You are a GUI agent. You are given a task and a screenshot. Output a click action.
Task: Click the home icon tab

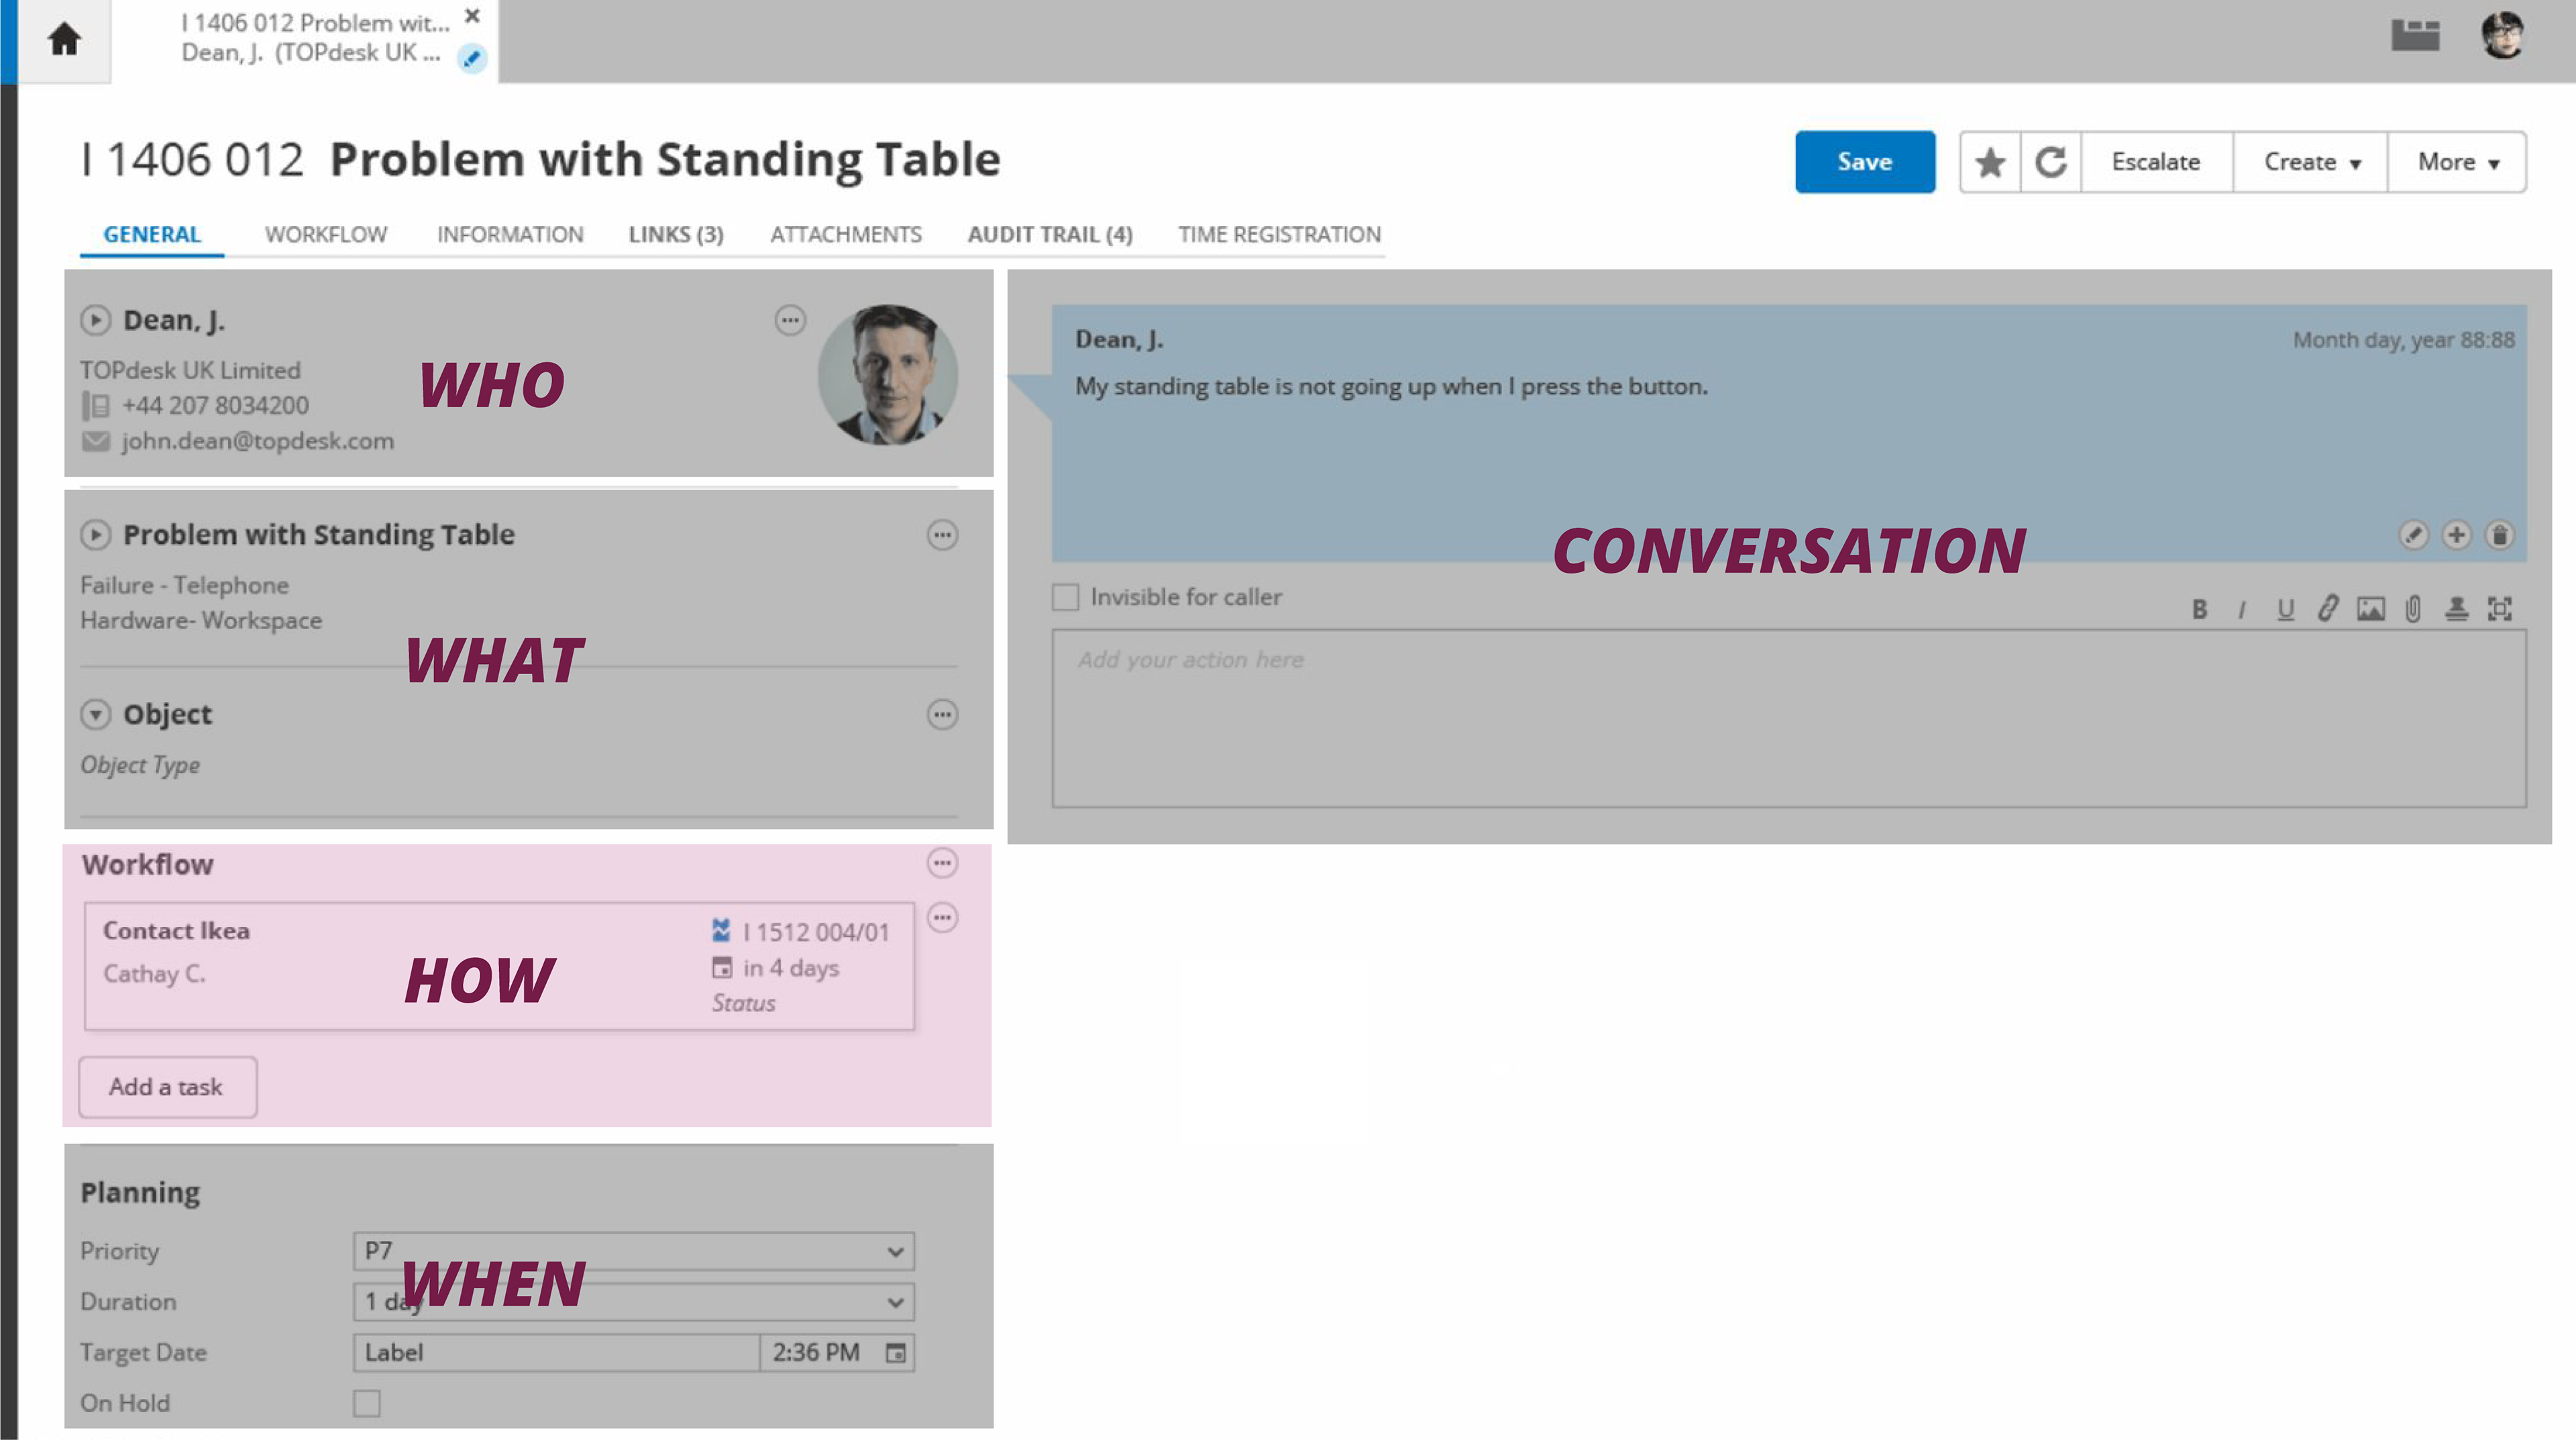coord(64,40)
